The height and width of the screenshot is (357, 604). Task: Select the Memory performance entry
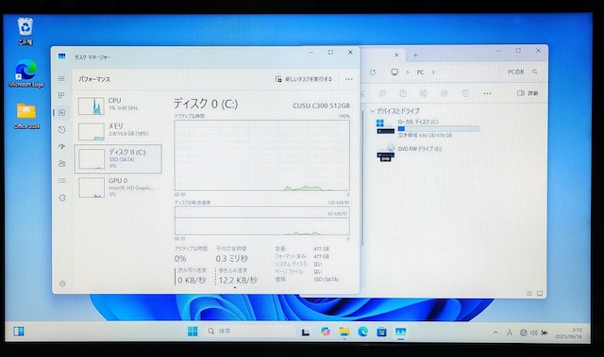pos(118,131)
